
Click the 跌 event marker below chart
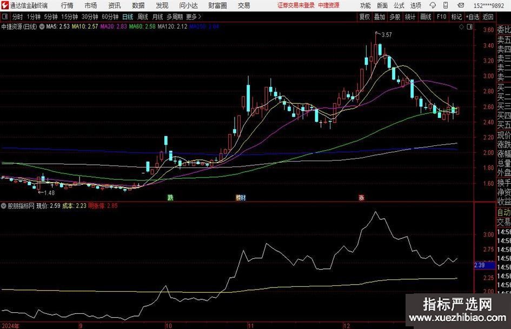[170, 197]
